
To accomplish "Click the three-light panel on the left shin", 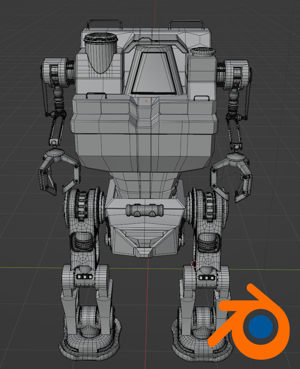I will click(x=85, y=276).
